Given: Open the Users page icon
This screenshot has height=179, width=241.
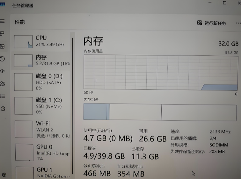Looking at the screenshot, I should point(3,83).
